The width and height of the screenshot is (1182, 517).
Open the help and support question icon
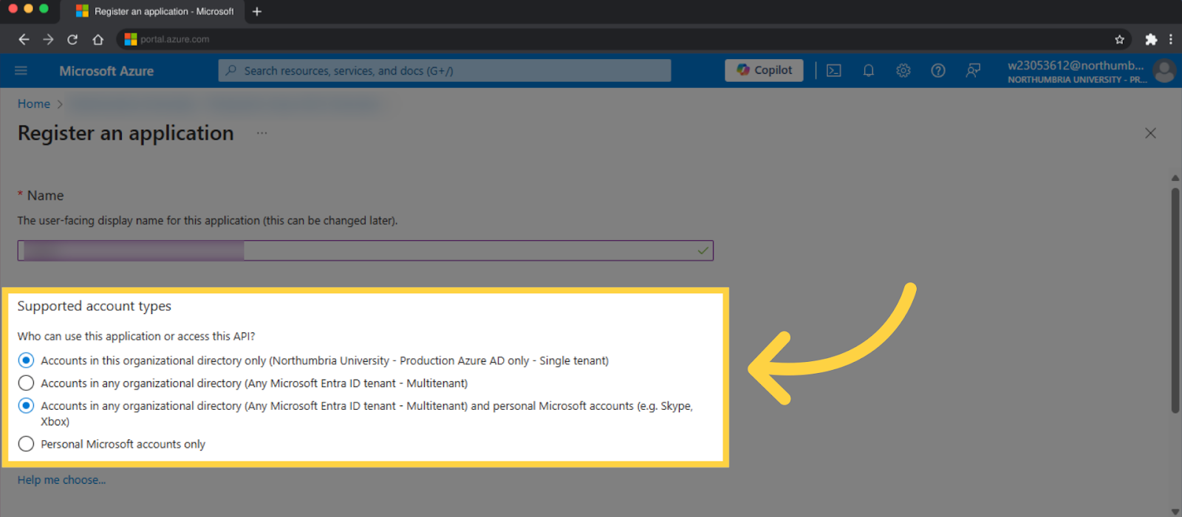938,70
